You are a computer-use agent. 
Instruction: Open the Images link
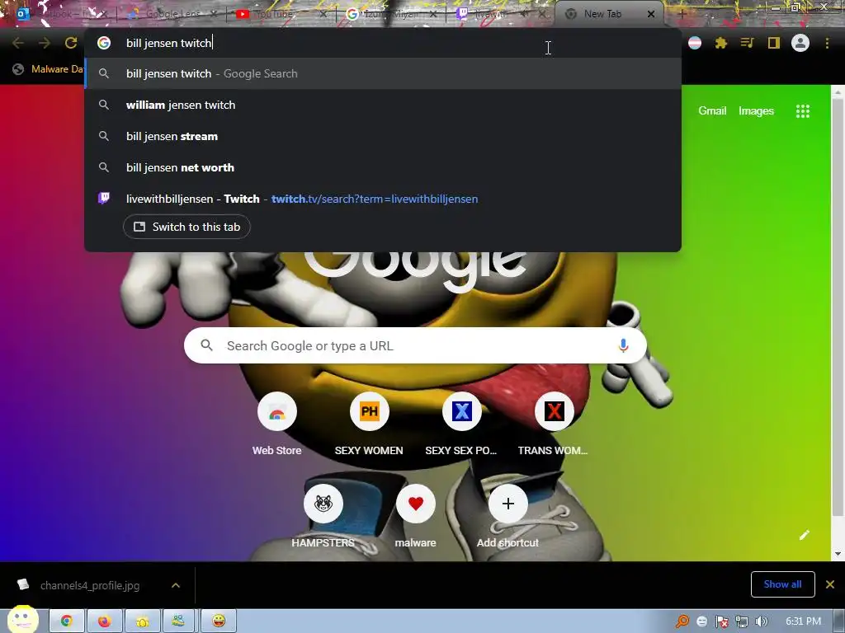[756, 111]
